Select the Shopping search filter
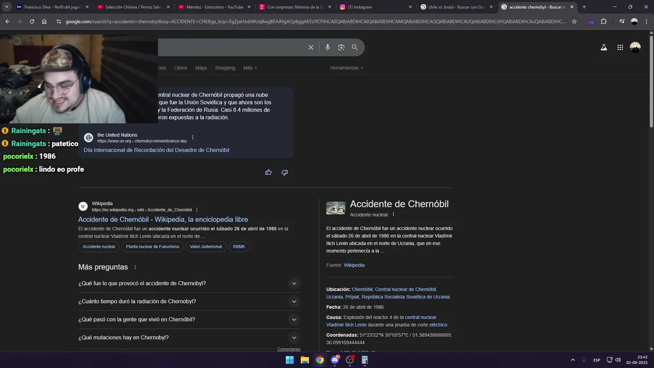This screenshot has width=654, height=368. click(225, 68)
